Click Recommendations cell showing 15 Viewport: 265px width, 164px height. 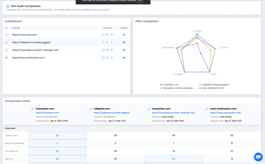pyautogui.click(x=232, y=143)
